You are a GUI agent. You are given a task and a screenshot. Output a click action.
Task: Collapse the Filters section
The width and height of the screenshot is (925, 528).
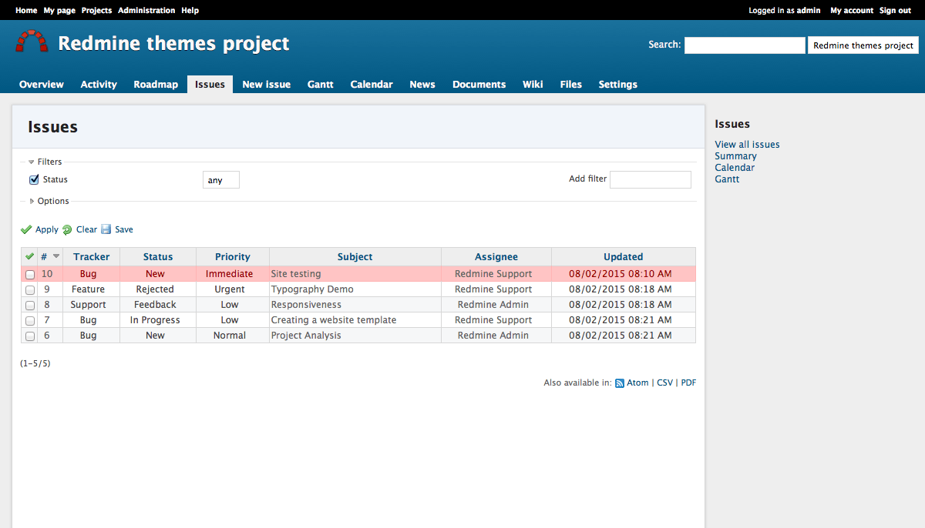click(45, 162)
